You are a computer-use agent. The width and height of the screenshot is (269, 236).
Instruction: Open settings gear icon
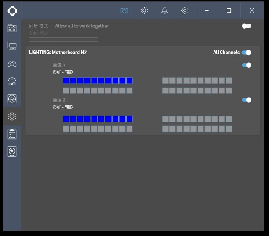pos(185,11)
